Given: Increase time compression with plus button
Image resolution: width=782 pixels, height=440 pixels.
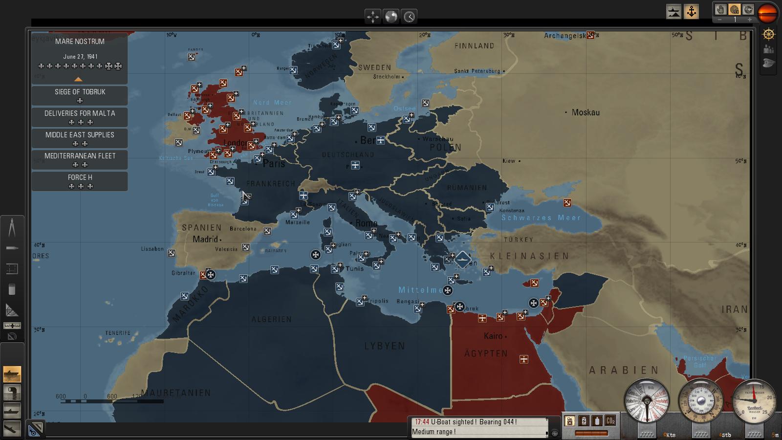Looking at the screenshot, I should point(749,20).
